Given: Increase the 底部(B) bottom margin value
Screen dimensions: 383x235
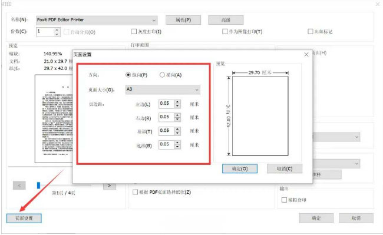Looking at the screenshot, I should point(178,143).
